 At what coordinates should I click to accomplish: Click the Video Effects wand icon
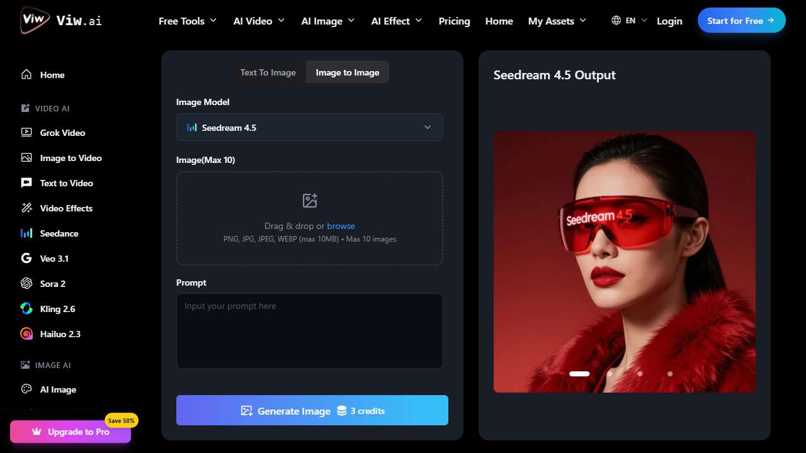[26, 208]
